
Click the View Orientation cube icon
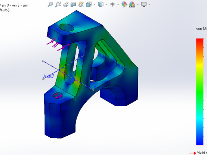point(89,4)
